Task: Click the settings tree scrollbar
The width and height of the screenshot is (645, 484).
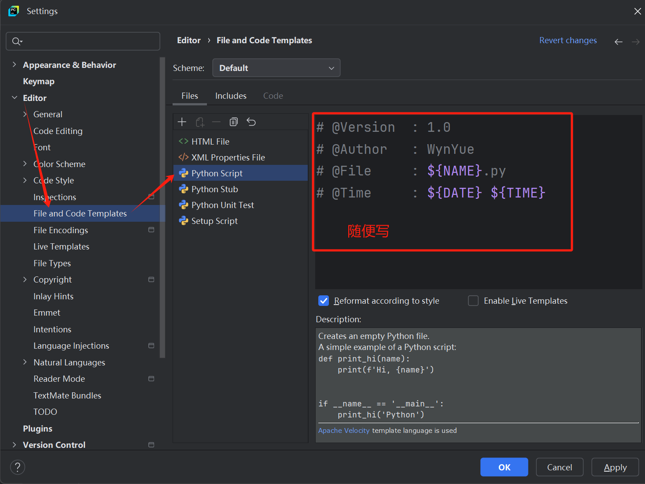Action: 162,207
